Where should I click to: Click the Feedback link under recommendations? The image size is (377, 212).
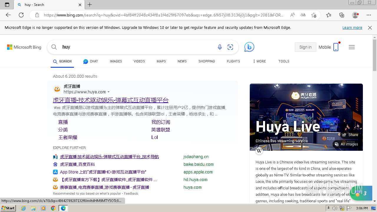131,193
